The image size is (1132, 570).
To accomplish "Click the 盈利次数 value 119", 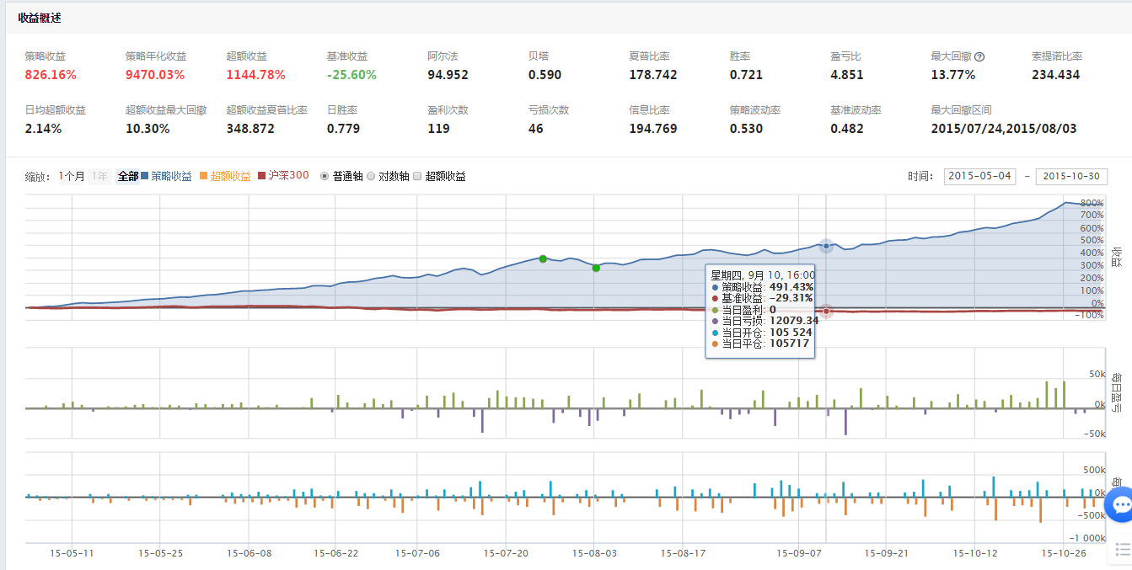I will coord(438,129).
